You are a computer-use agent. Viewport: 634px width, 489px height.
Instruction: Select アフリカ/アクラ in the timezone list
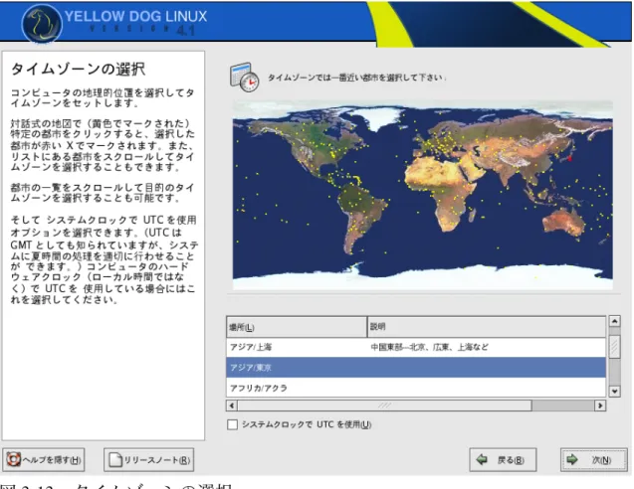pos(416,388)
